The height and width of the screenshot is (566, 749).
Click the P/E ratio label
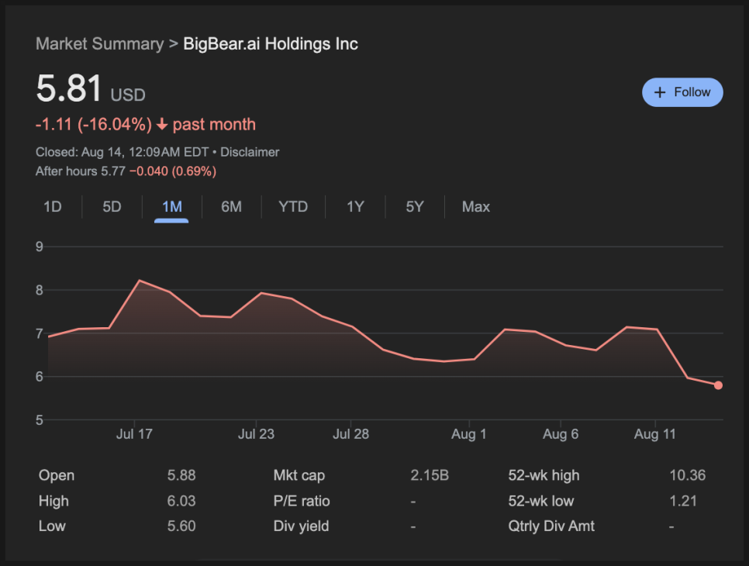tap(302, 501)
